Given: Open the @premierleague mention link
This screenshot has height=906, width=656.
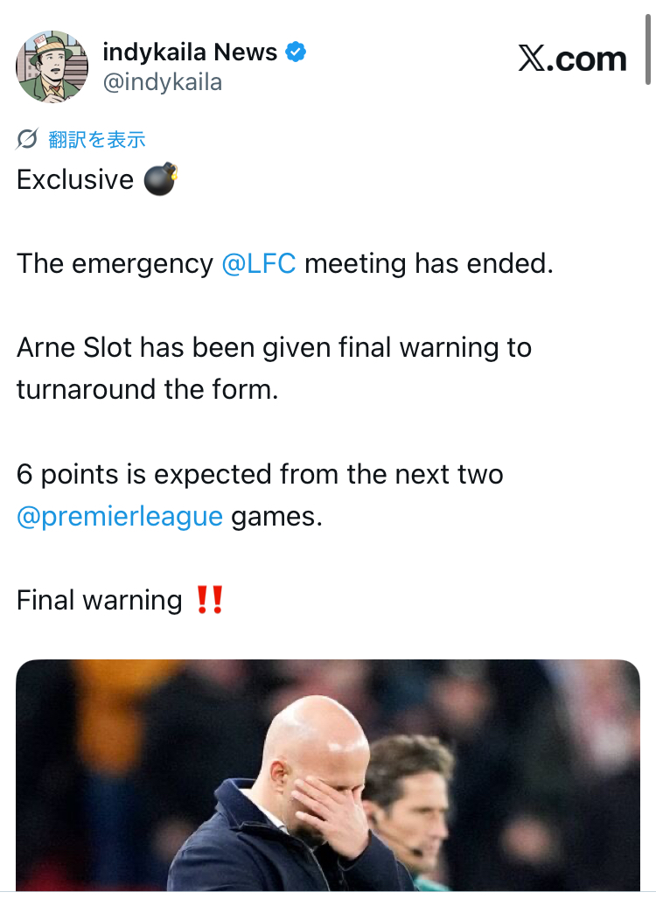Looking at the screenshot, I should (x=120, y=516).
